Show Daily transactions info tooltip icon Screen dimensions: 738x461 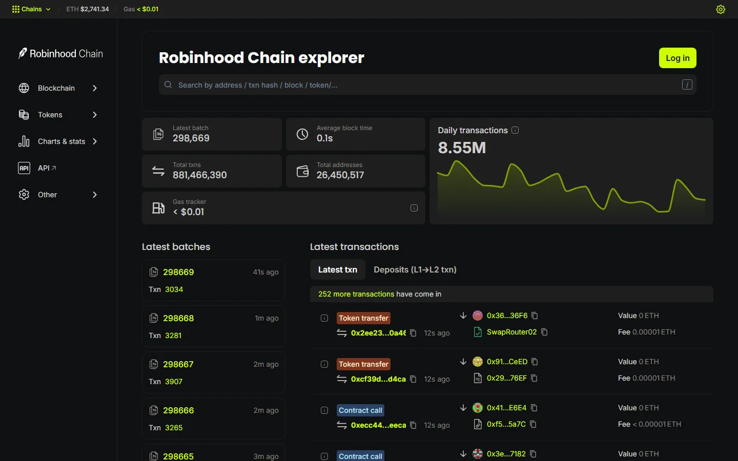point(515,130)
